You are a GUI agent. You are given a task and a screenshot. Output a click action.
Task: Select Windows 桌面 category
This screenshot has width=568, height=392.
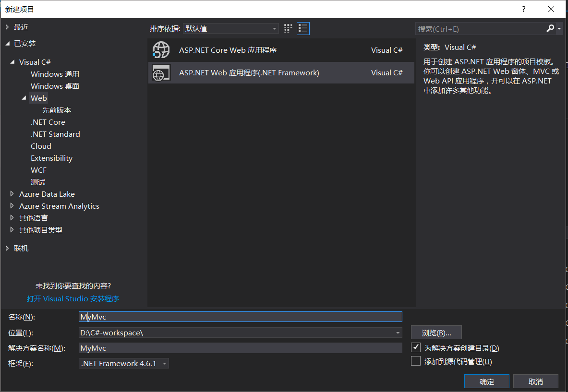pos(55,86)
